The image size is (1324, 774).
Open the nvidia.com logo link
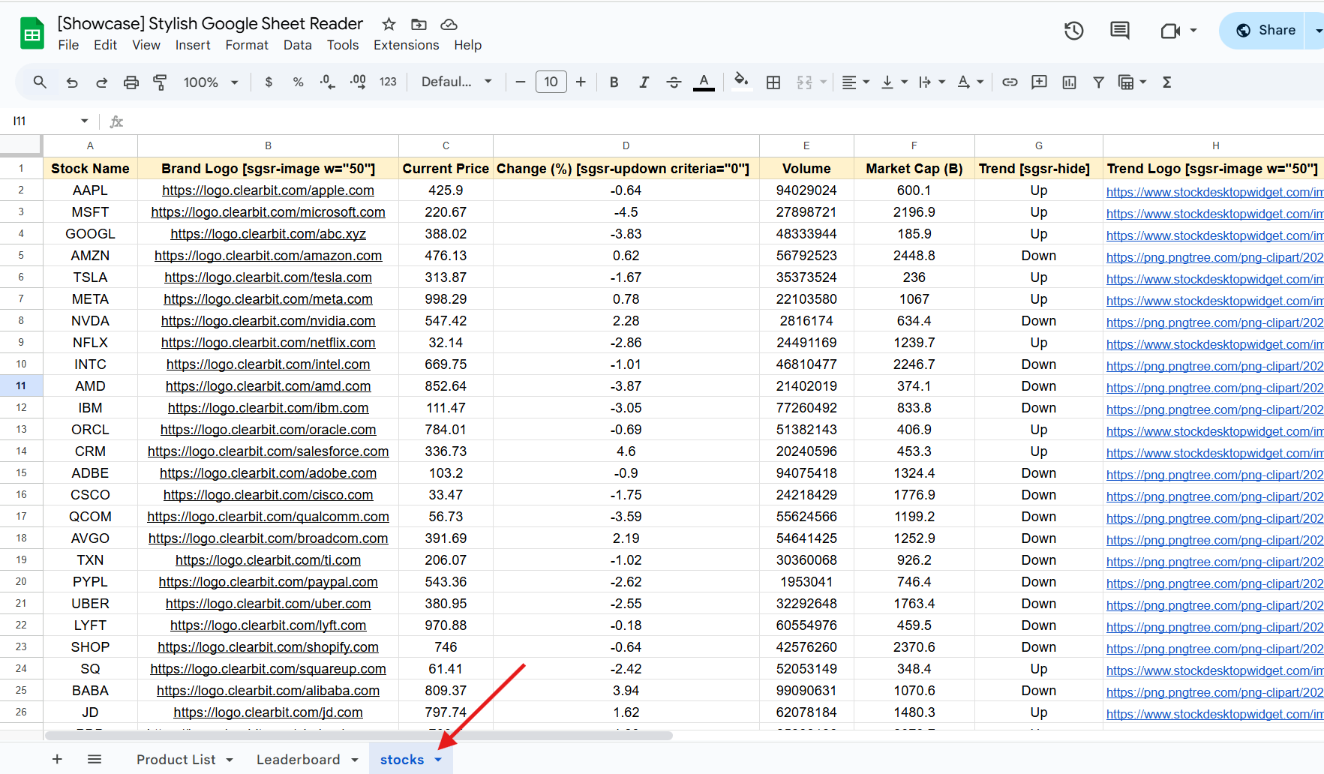point(268,321)
